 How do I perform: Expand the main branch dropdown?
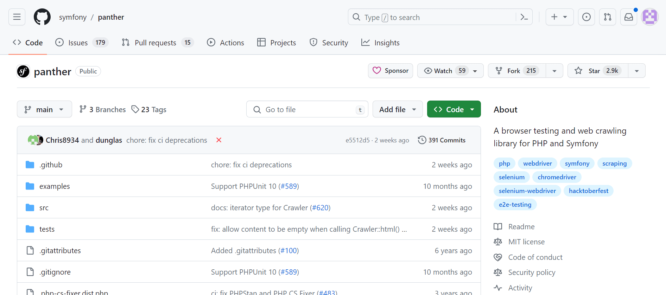44,109
